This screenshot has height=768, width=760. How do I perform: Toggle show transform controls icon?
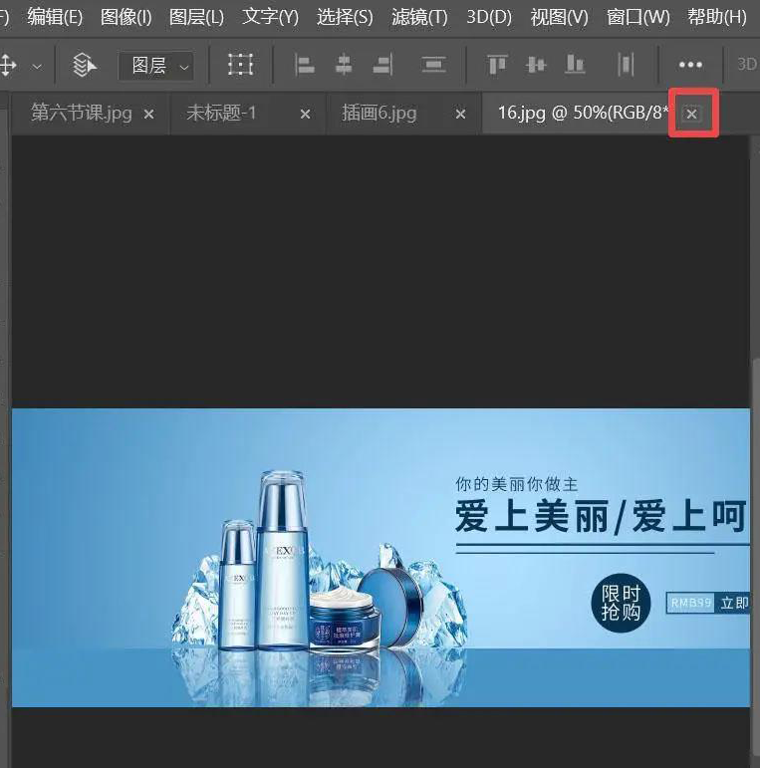(240, 65)
